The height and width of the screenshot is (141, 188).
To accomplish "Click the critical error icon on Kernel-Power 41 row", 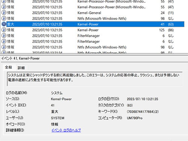I will point(4,24).
